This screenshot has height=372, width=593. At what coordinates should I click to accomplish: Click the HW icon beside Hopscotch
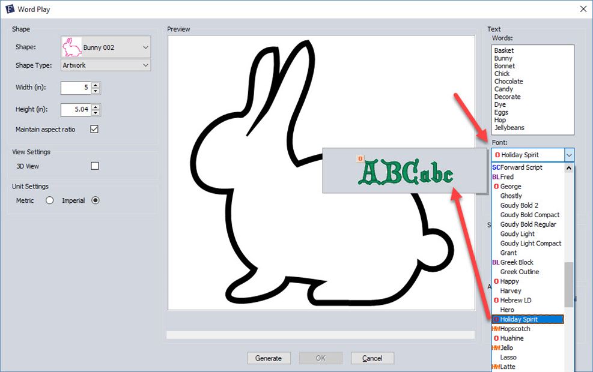coord(495,329)
